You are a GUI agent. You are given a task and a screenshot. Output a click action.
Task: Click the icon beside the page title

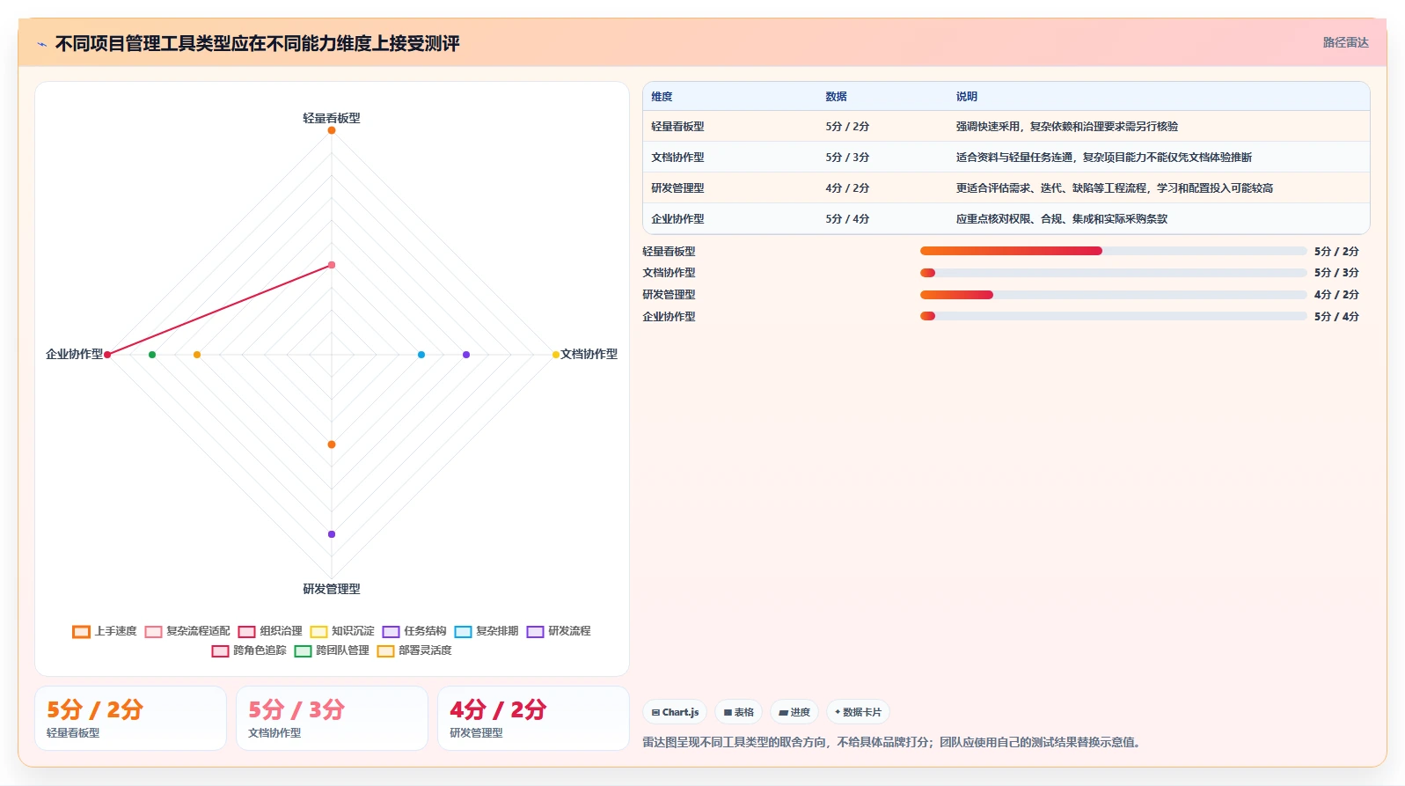coord(41,44)
